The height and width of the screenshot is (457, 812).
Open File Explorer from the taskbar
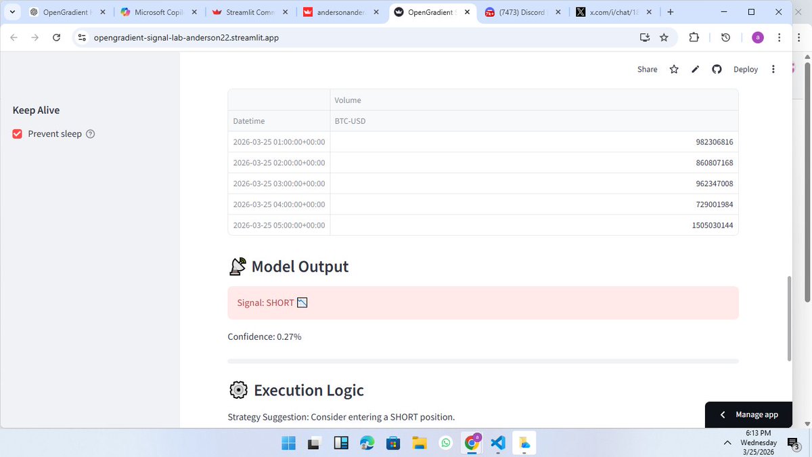pos(420,443)
